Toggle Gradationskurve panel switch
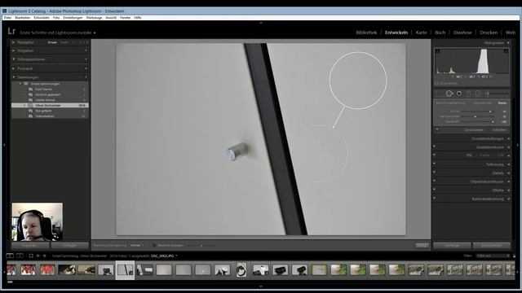 tap(434, 146)
